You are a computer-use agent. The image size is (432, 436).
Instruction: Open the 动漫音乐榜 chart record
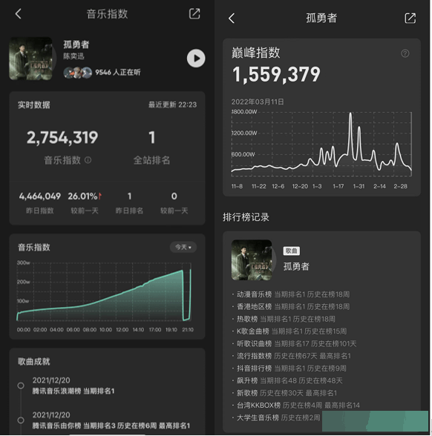click(x=293, y=294)
